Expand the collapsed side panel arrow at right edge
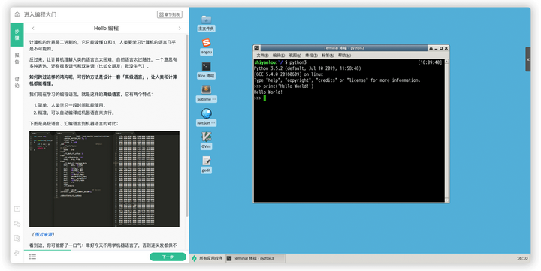The width and height of the screenshot is (541, 271). [528, 59]
